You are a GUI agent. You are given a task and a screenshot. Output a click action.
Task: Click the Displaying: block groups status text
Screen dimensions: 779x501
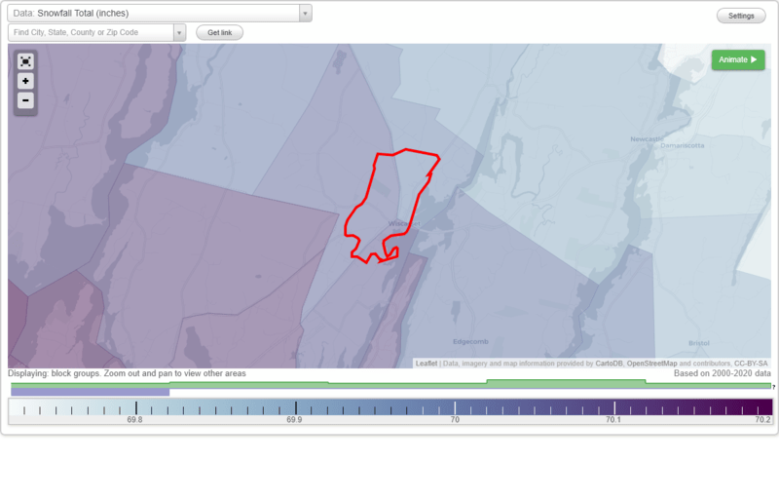click(x=127, y=373)
